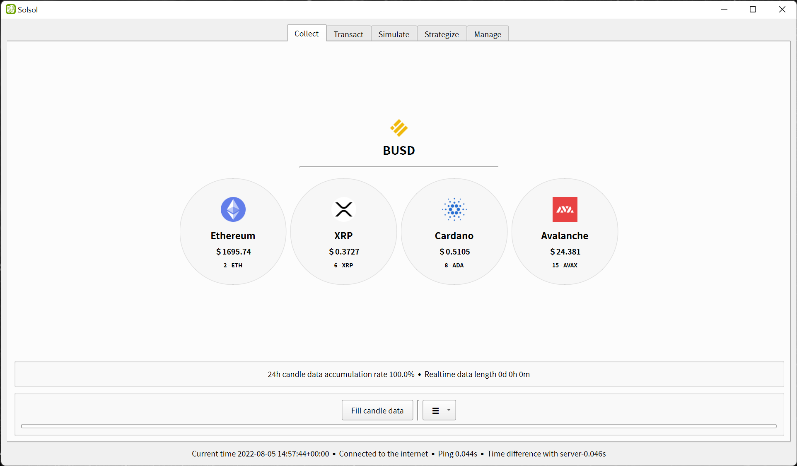Screen dimensions: 797x466
Task: Open the Simulate tab
Action: click(394, 34)
